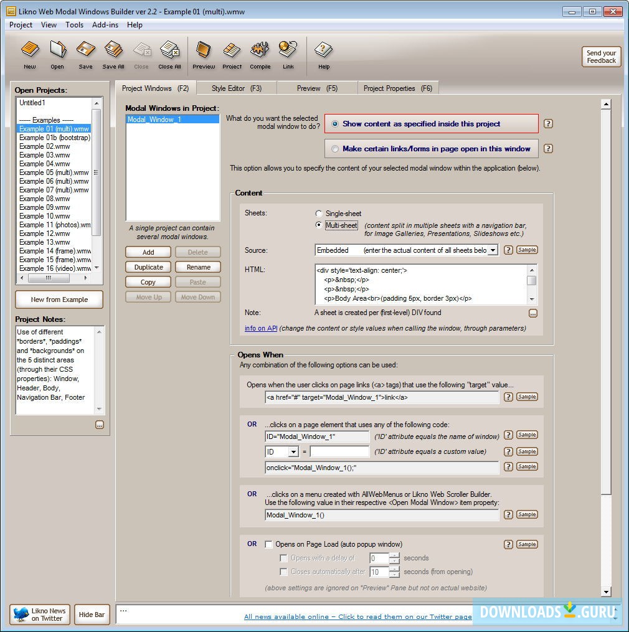Screen dimensions: 629x632
Task: Click Send your Feedback button
Action: pyautogui.click(x=601, y=57)
